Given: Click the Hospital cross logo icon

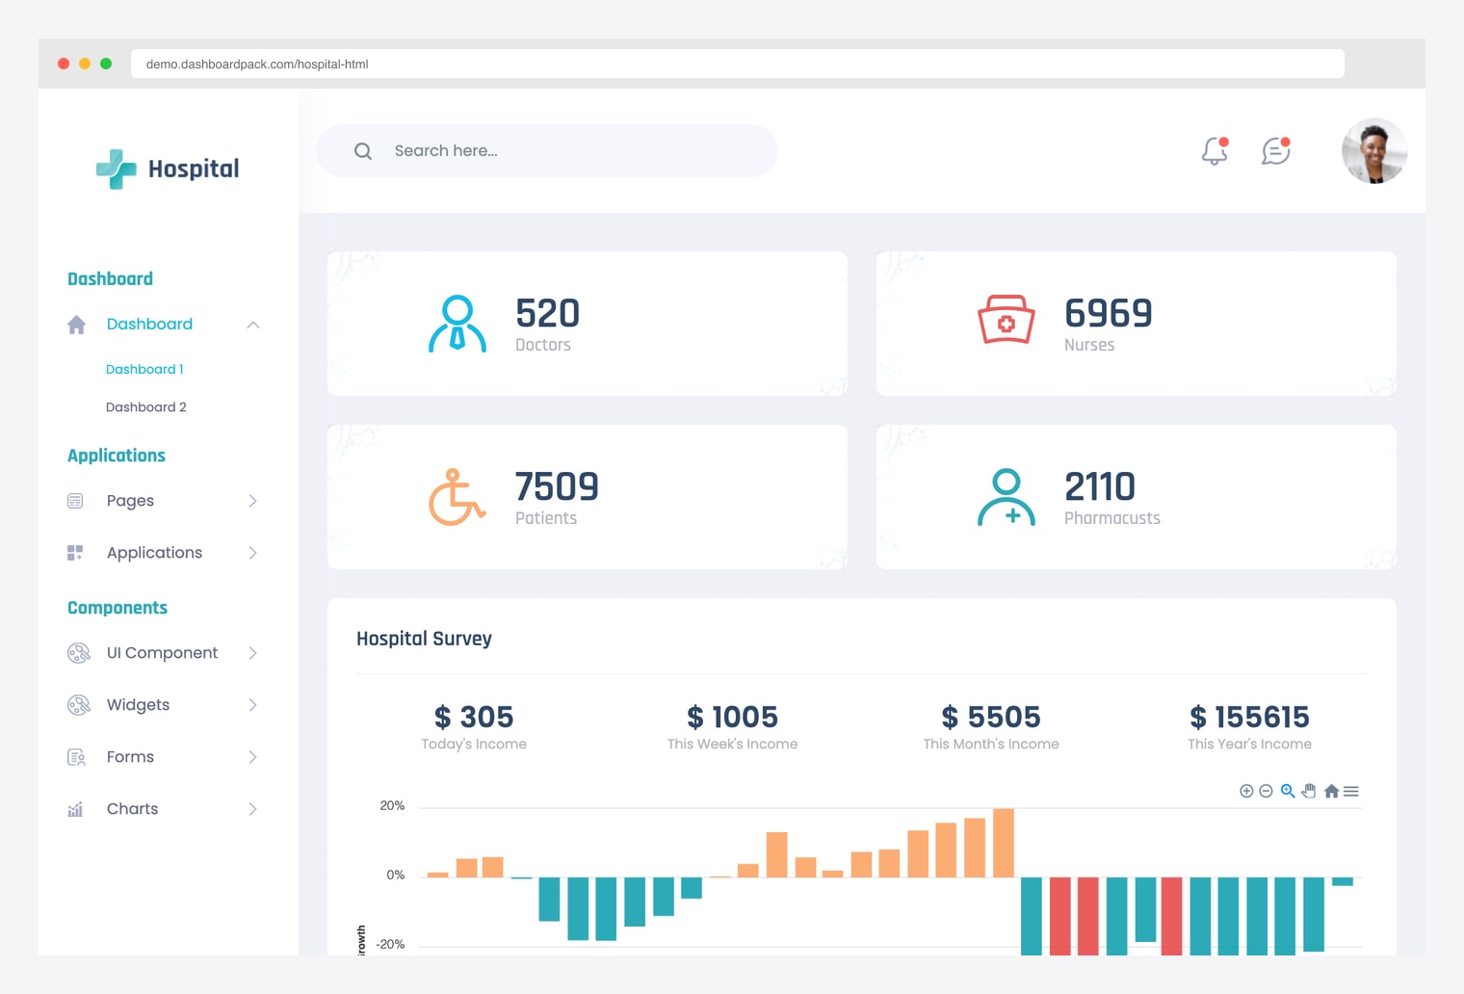Looking at the screenshot, I should point(117,169).
